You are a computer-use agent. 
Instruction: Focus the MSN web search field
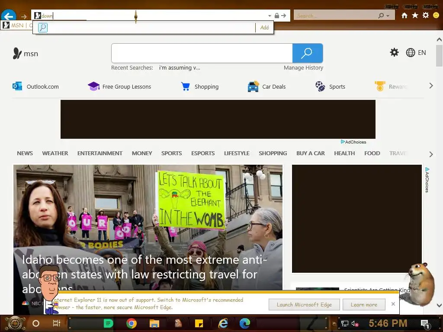(202, 53)
